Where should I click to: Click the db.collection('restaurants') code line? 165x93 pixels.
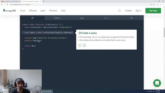(x=48, y=27)
